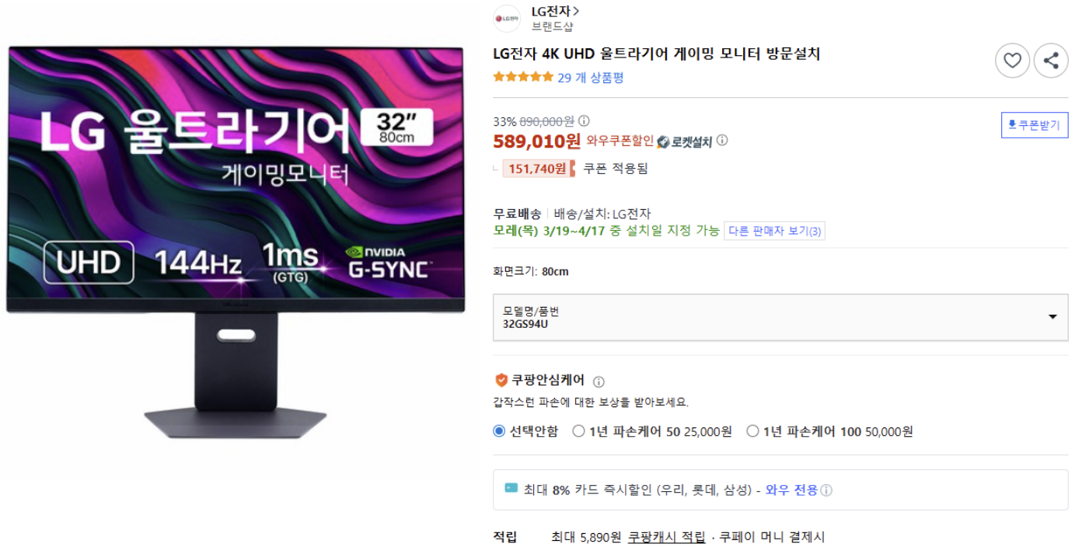Select 1년 파손케어 50 radio option
Viewport: 1089px width, 551px height.
578,431
